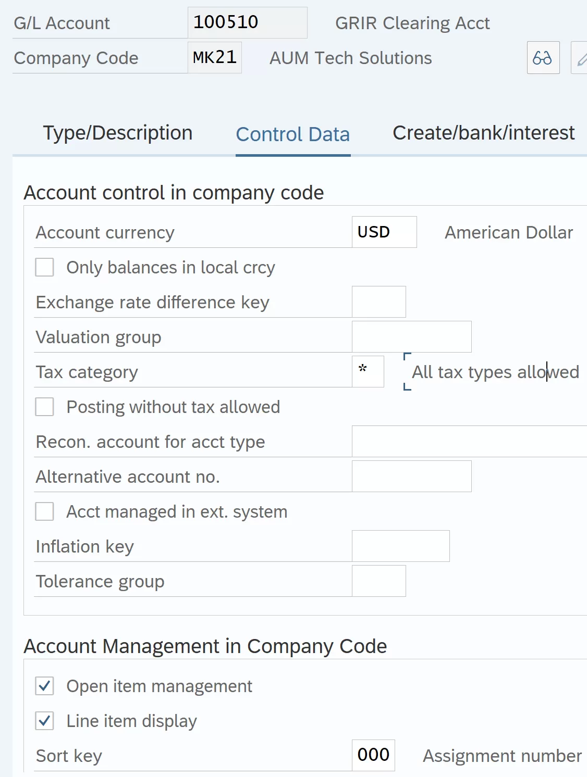Tick Acct managed in ext. system checkbox
587x777 pixels.
44,511
